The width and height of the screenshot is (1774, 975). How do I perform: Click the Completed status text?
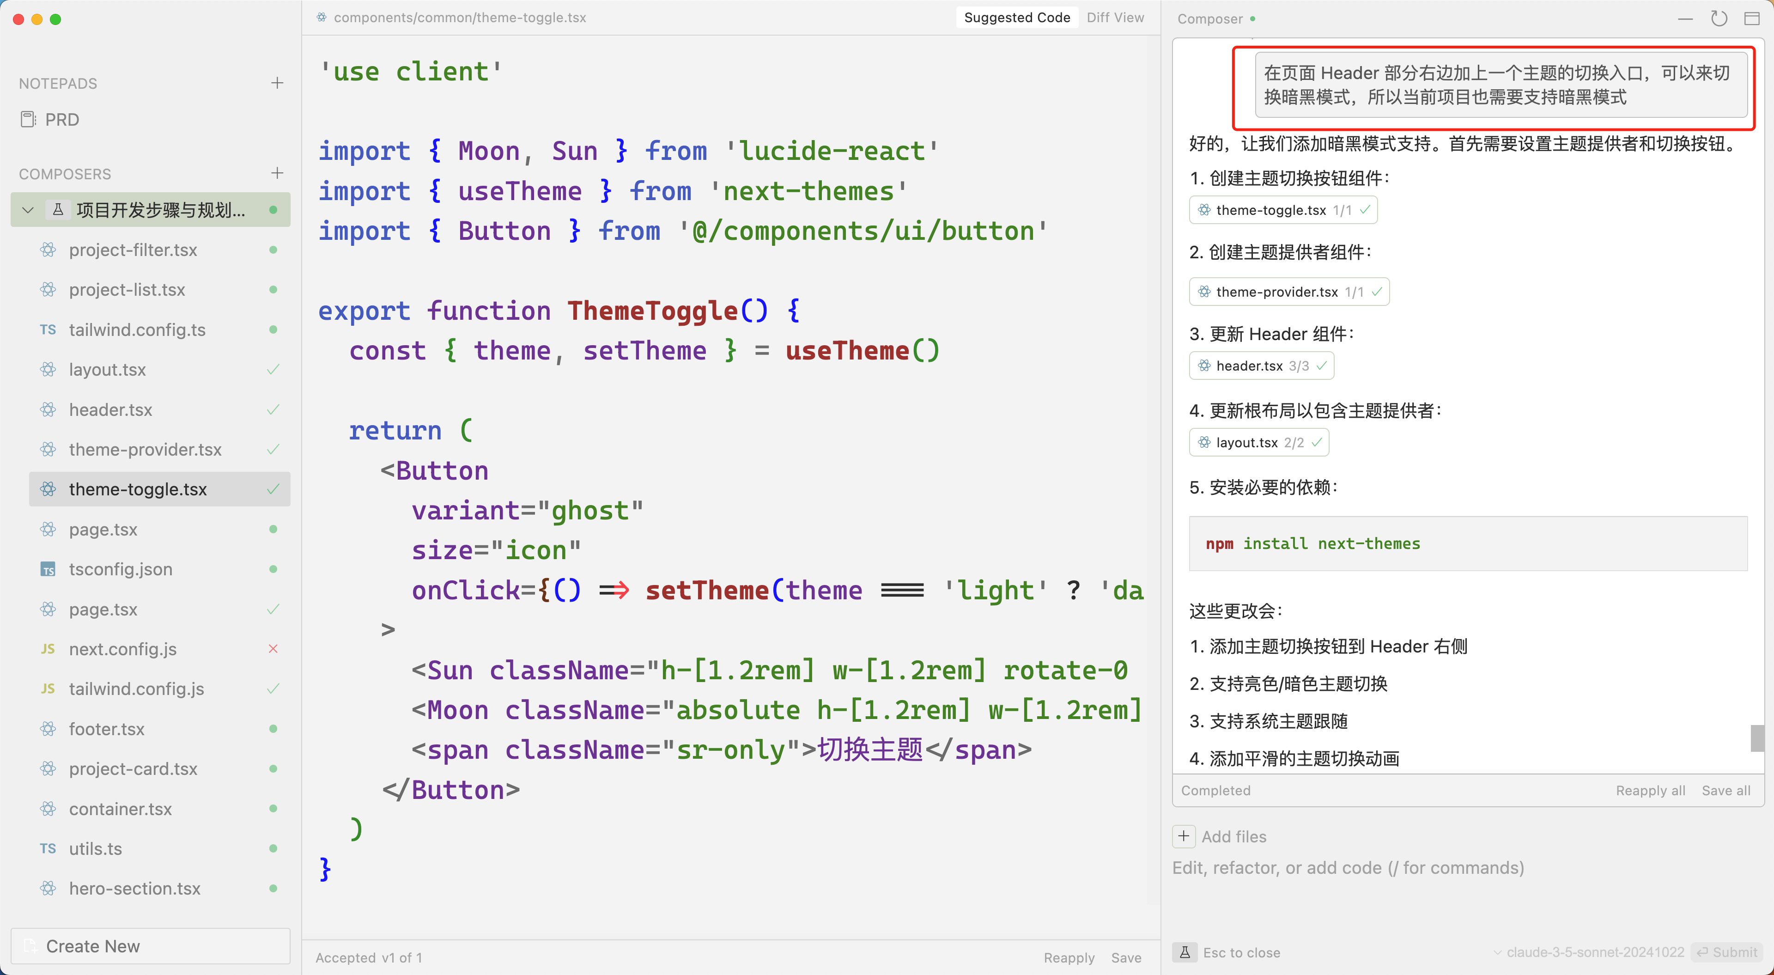[x=1215, y=790]
